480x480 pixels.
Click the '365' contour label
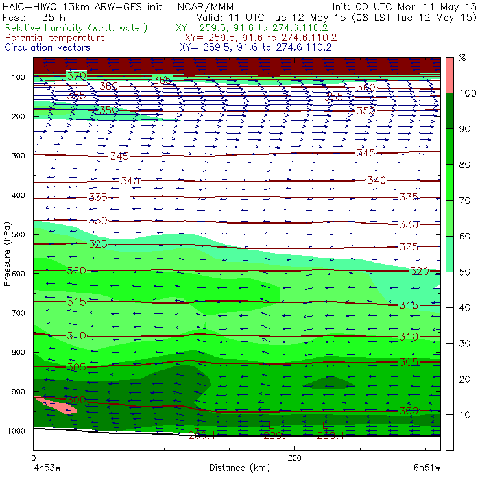[162, 80]
